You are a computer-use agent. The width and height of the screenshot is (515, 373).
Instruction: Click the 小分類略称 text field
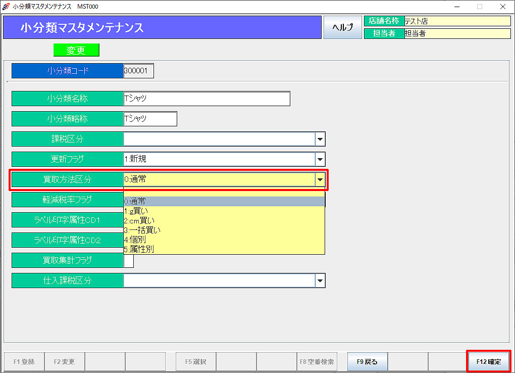click(150, 119)
